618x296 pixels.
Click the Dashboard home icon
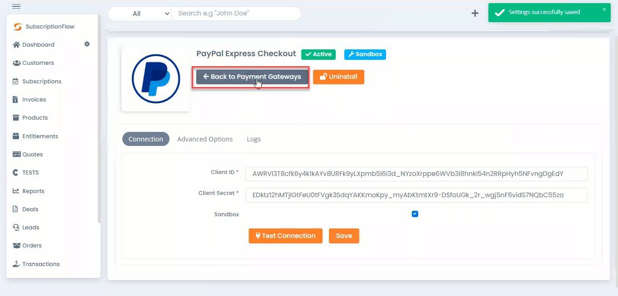pyautogui.click(x=16, y=44)
